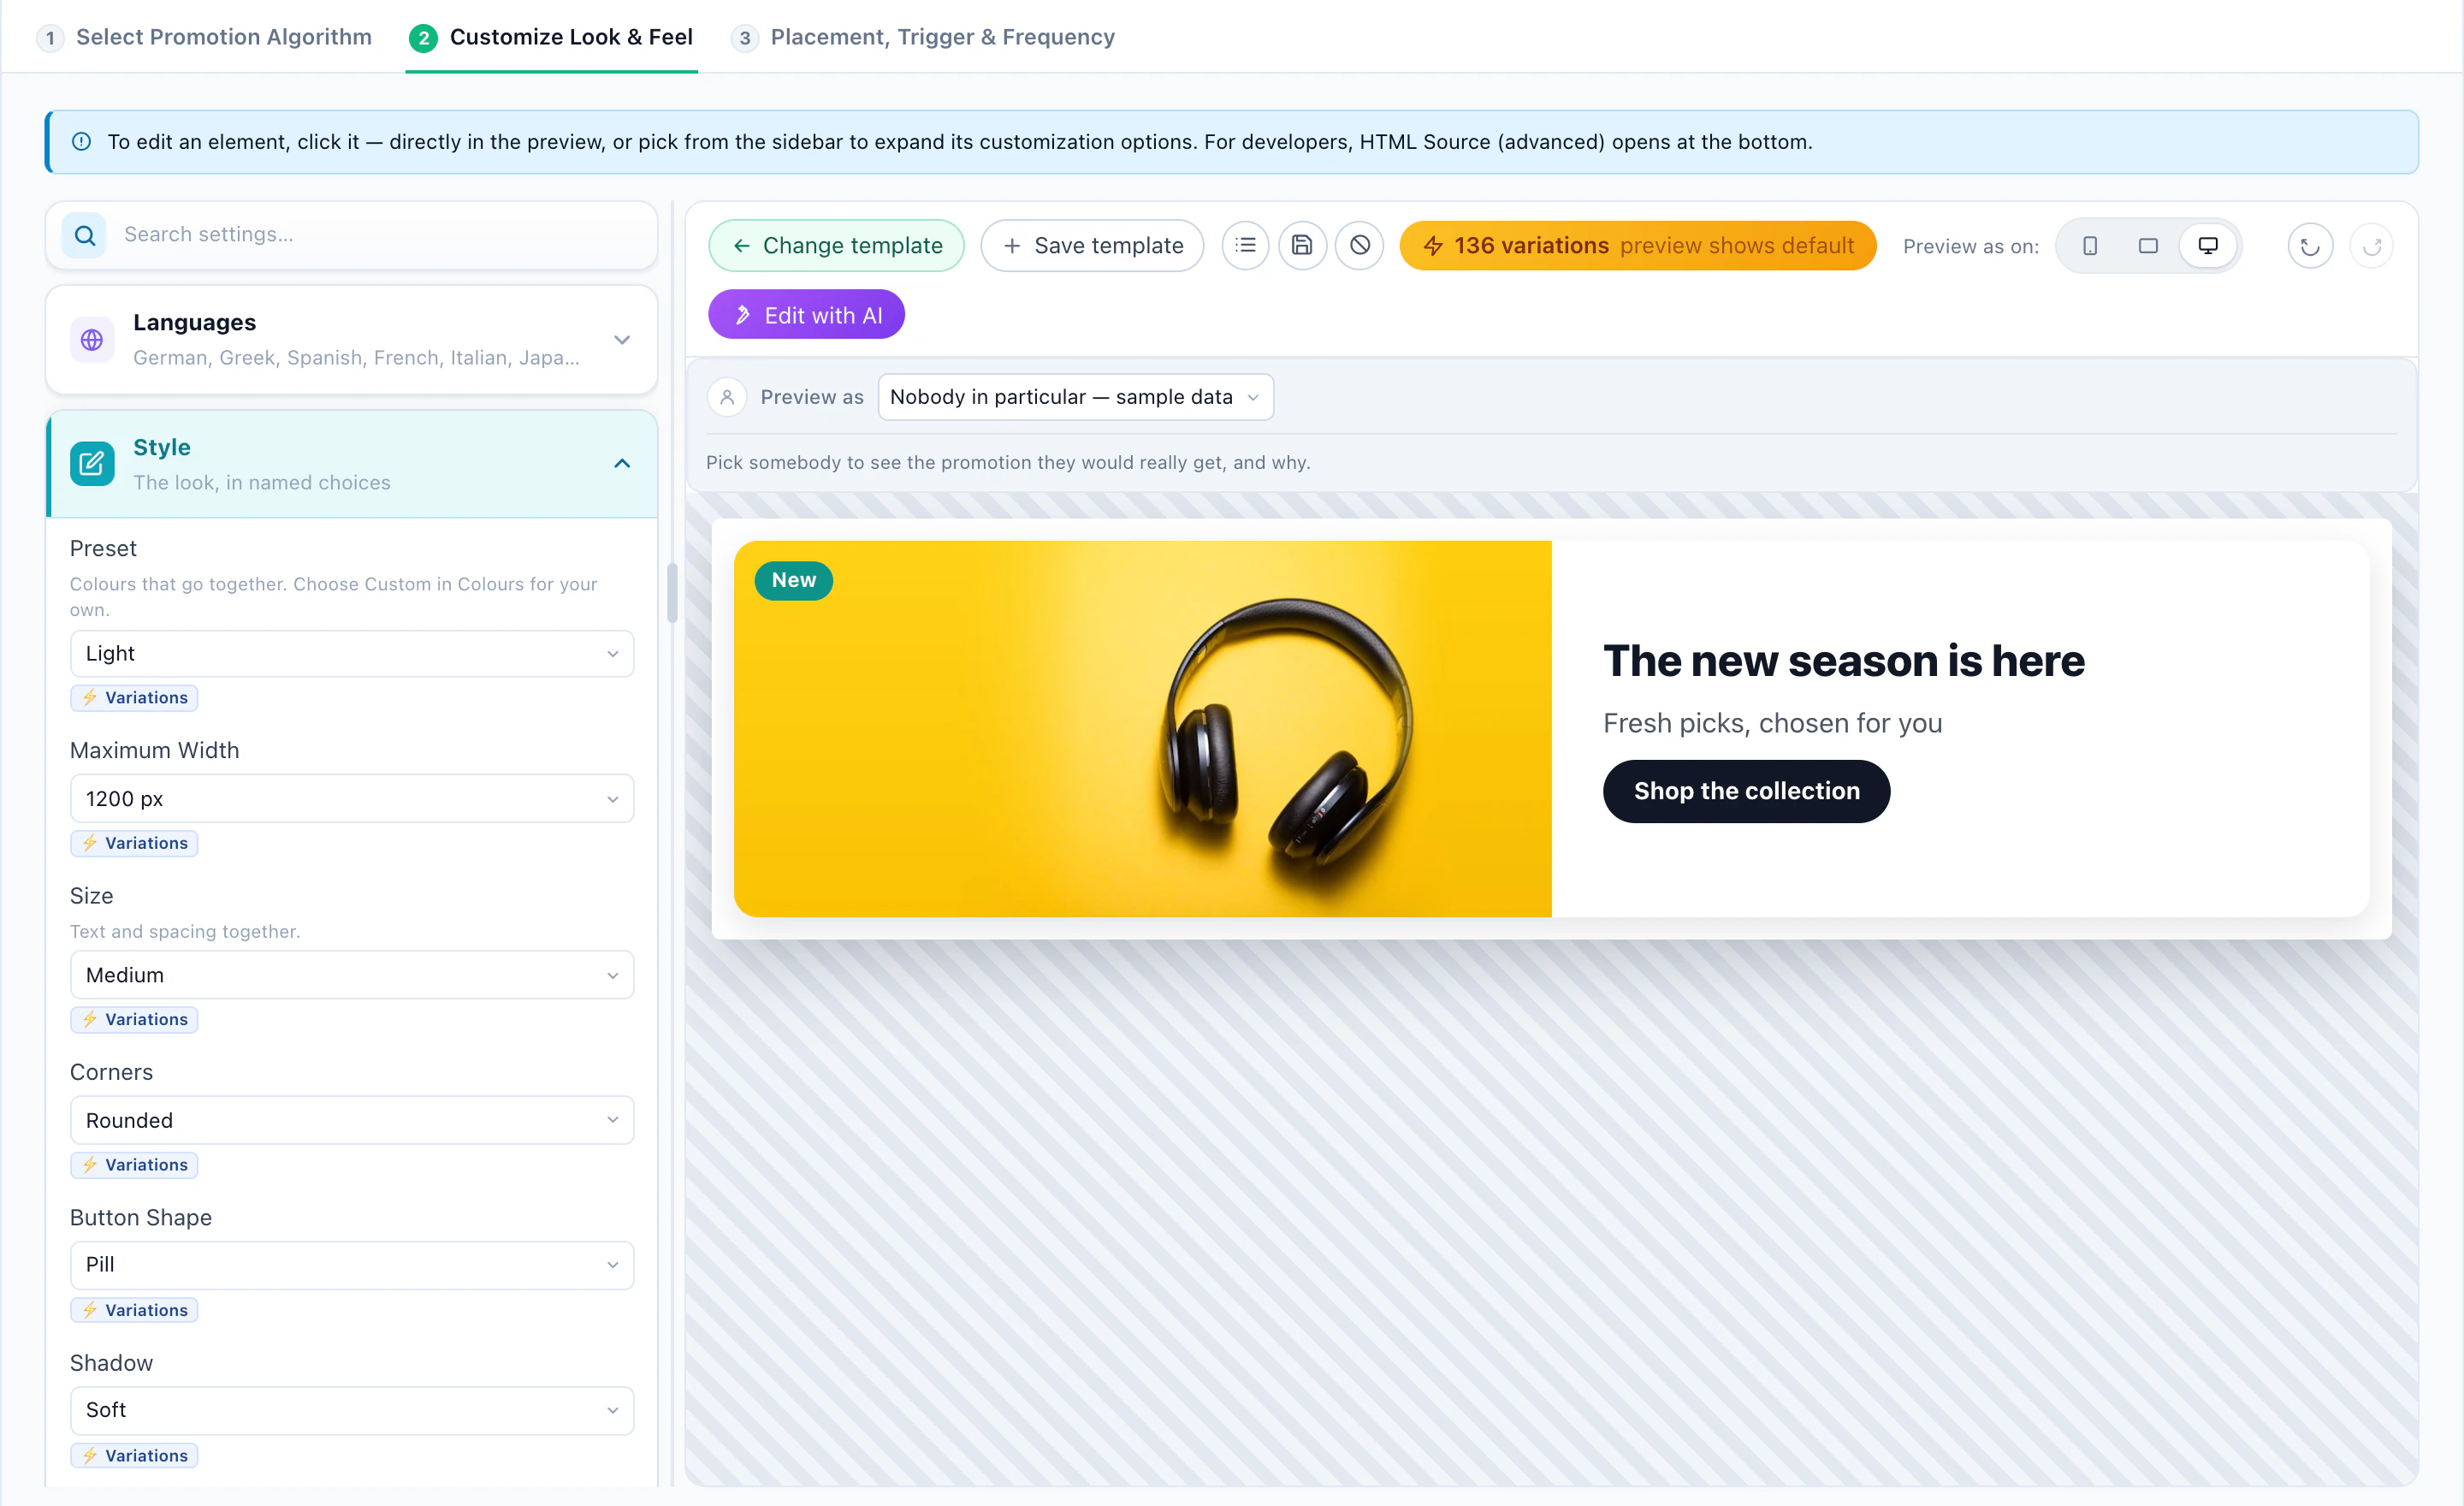The image size is (2464, 1506).
Task: Click the sidebar vertical scrollbar handle
Action: pyautogui.click(x=672, y=592)
